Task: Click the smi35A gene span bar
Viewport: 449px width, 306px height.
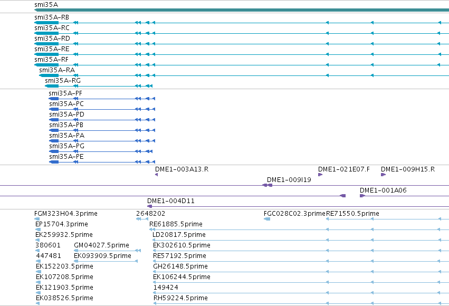Action: click(242, 10)
